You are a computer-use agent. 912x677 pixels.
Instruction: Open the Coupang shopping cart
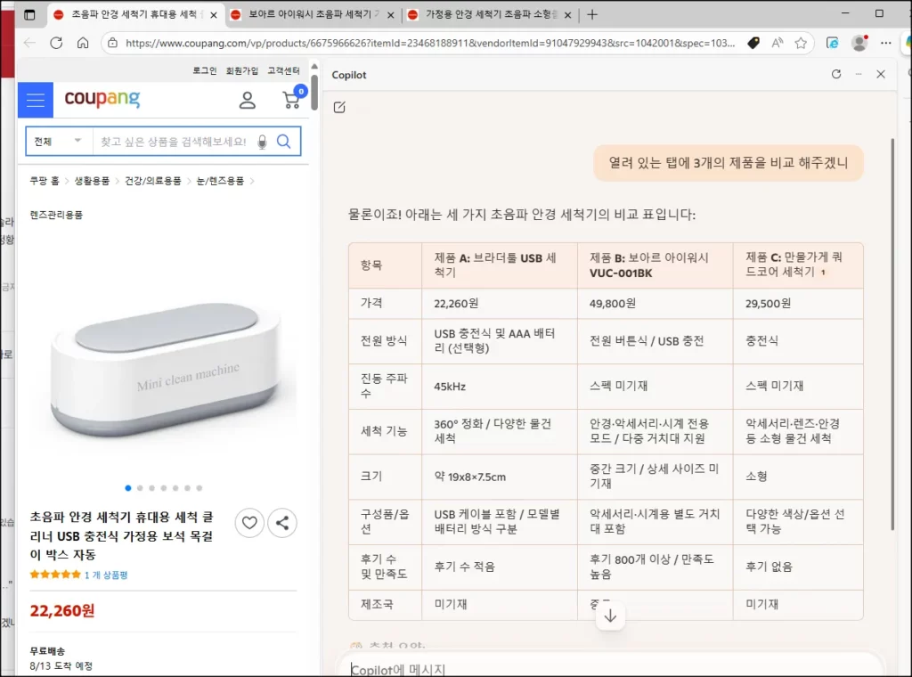(x=292, y=99)
